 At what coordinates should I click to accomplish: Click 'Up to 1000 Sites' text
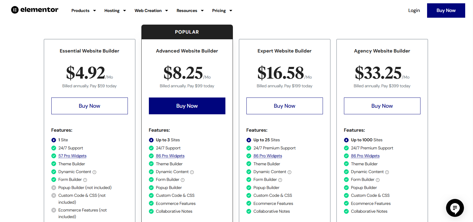(x=367, y=140)
